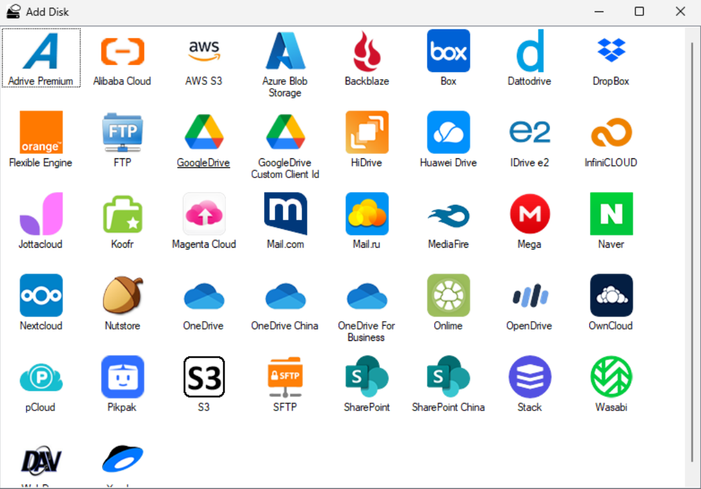Click the Pikpak icon
The width and height of the screenshot is (701, 489).
[122, 377]
